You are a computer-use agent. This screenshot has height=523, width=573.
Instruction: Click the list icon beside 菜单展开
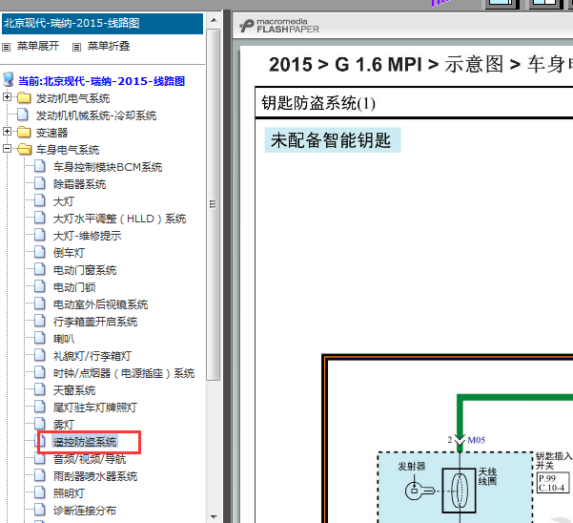tap(7, 47)
